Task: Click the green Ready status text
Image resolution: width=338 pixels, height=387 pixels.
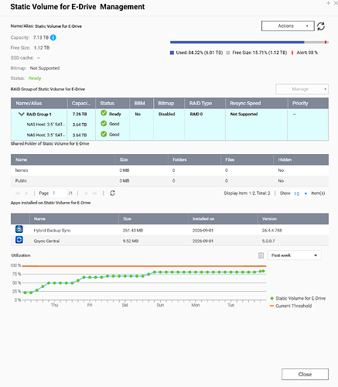Action: [x=35, y=78]
